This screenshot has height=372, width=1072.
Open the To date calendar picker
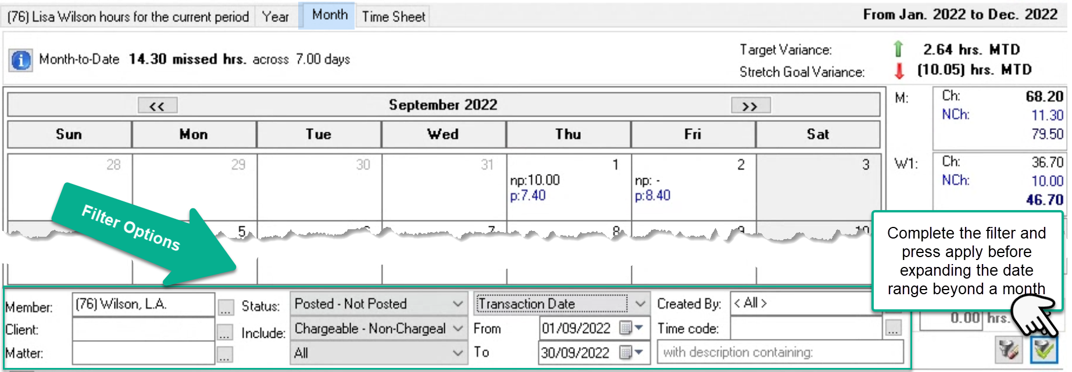pos(631,352)
